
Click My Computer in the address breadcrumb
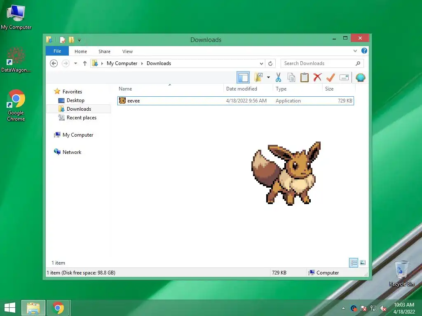pyautogui.click(x=122, y=63)
